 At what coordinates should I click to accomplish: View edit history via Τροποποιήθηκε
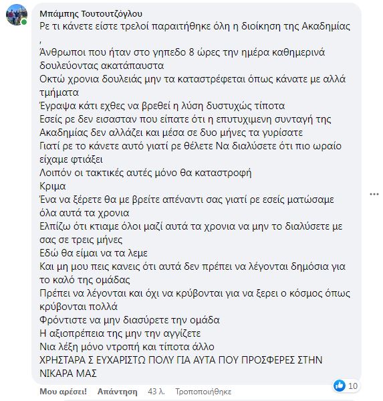(203, 392)
